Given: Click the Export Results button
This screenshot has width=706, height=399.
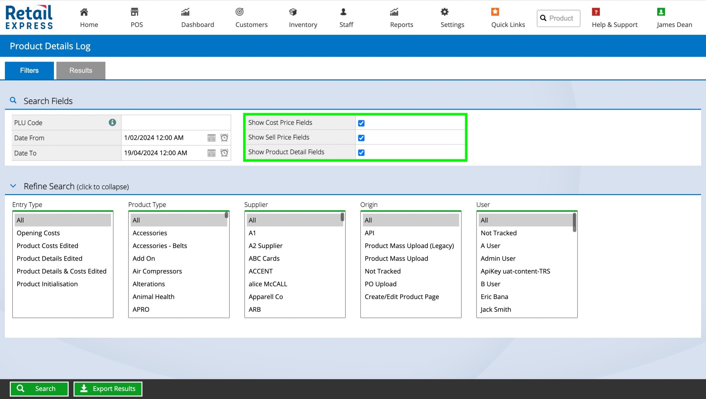Looking at the screenshot, I should click(x=108, y=388).
